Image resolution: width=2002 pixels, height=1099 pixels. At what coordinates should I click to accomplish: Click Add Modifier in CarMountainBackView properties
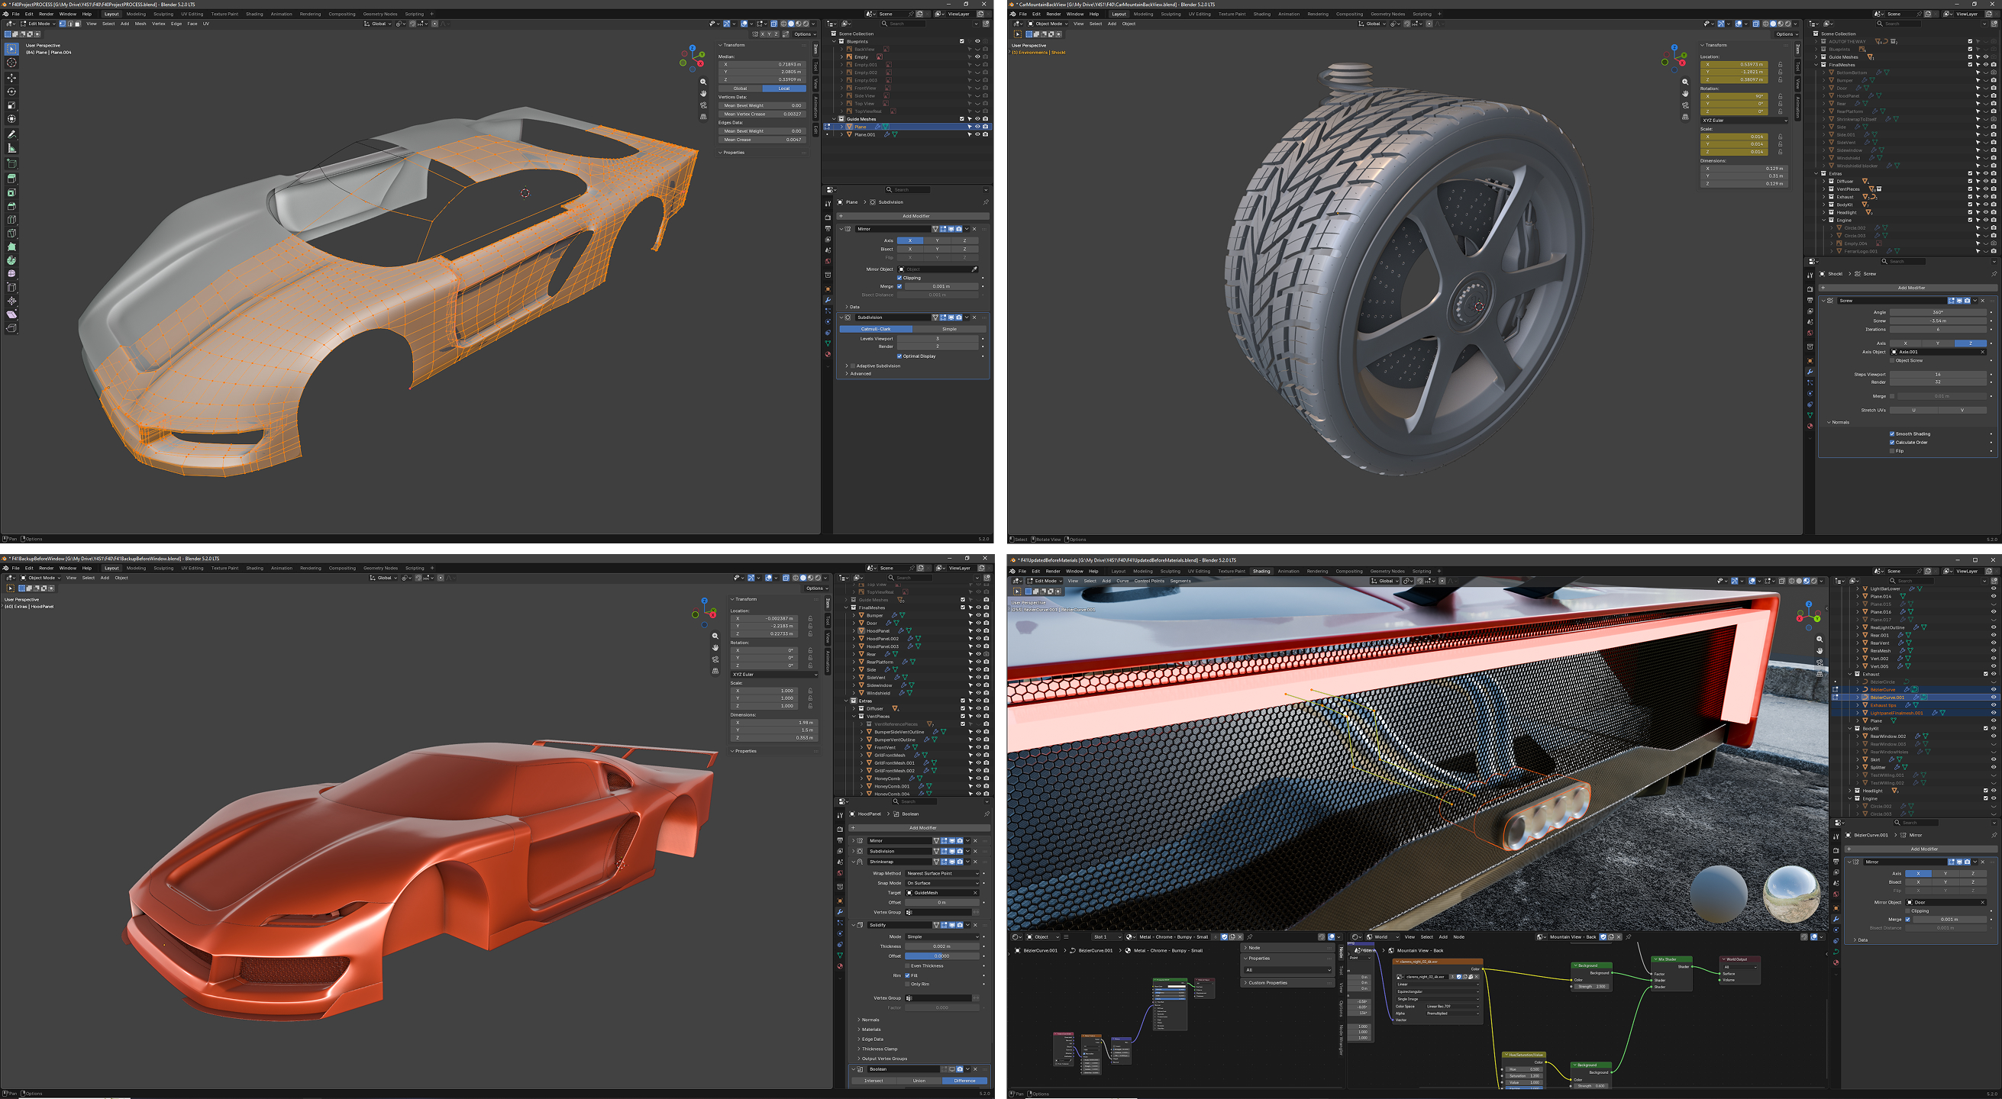pyautogui.click(x=1907, y=288)
